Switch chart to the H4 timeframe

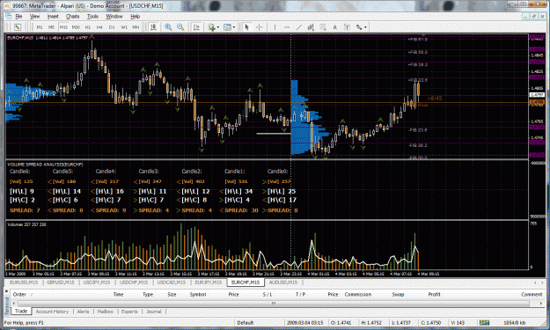(99, 27)
